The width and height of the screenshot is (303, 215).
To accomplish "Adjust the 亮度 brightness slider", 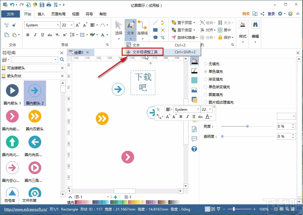I will [x=247, y=126].
